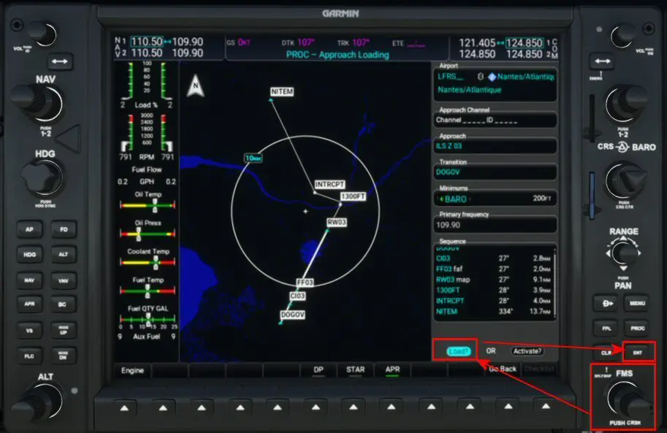Click the softkey arrow below DP
The image size is (667, 433).
point(316,408)
